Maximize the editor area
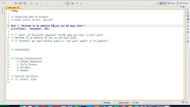The width and height of the screenshot is (190, 107). [x=184, y=7]
